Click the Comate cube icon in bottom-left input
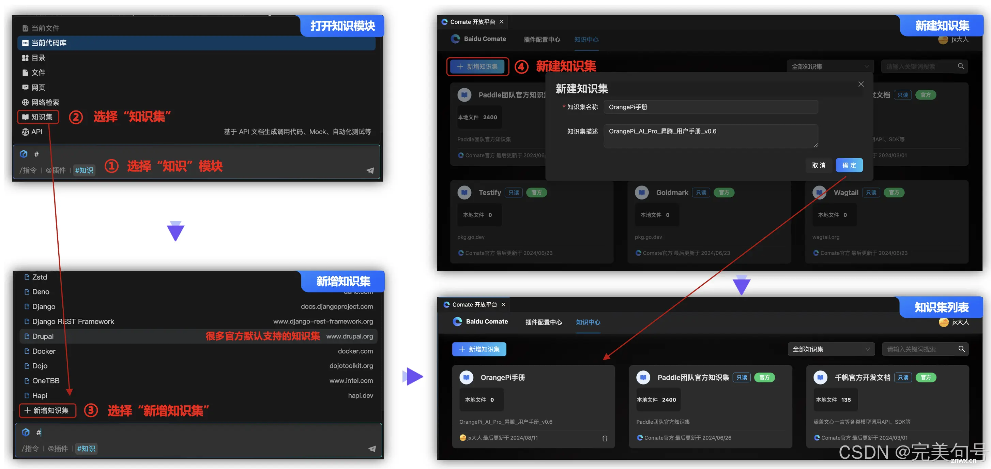The image size is (991, 469). 26,432
